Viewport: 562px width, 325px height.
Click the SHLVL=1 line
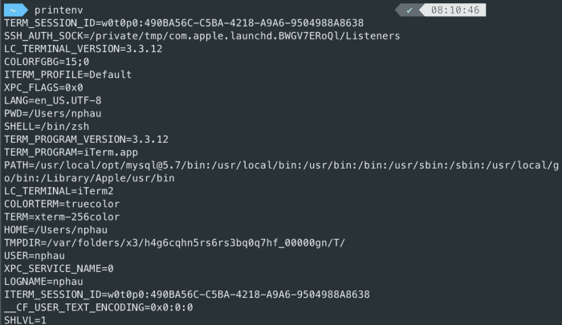pos(26,319)
